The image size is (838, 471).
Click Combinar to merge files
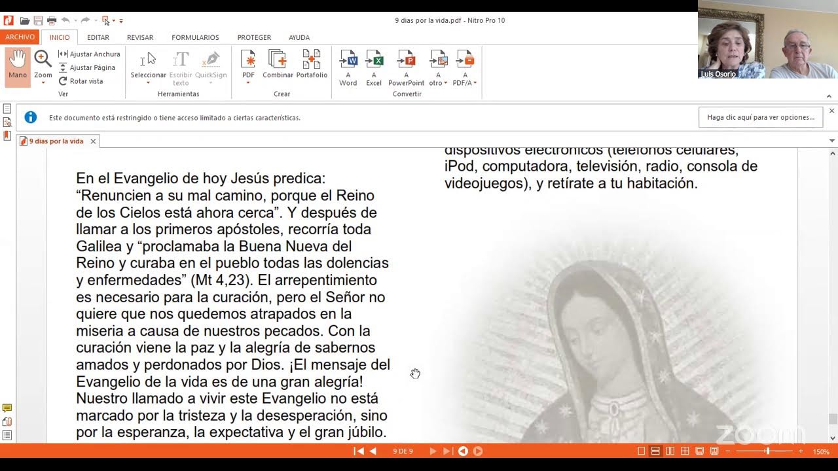[278, 65]
